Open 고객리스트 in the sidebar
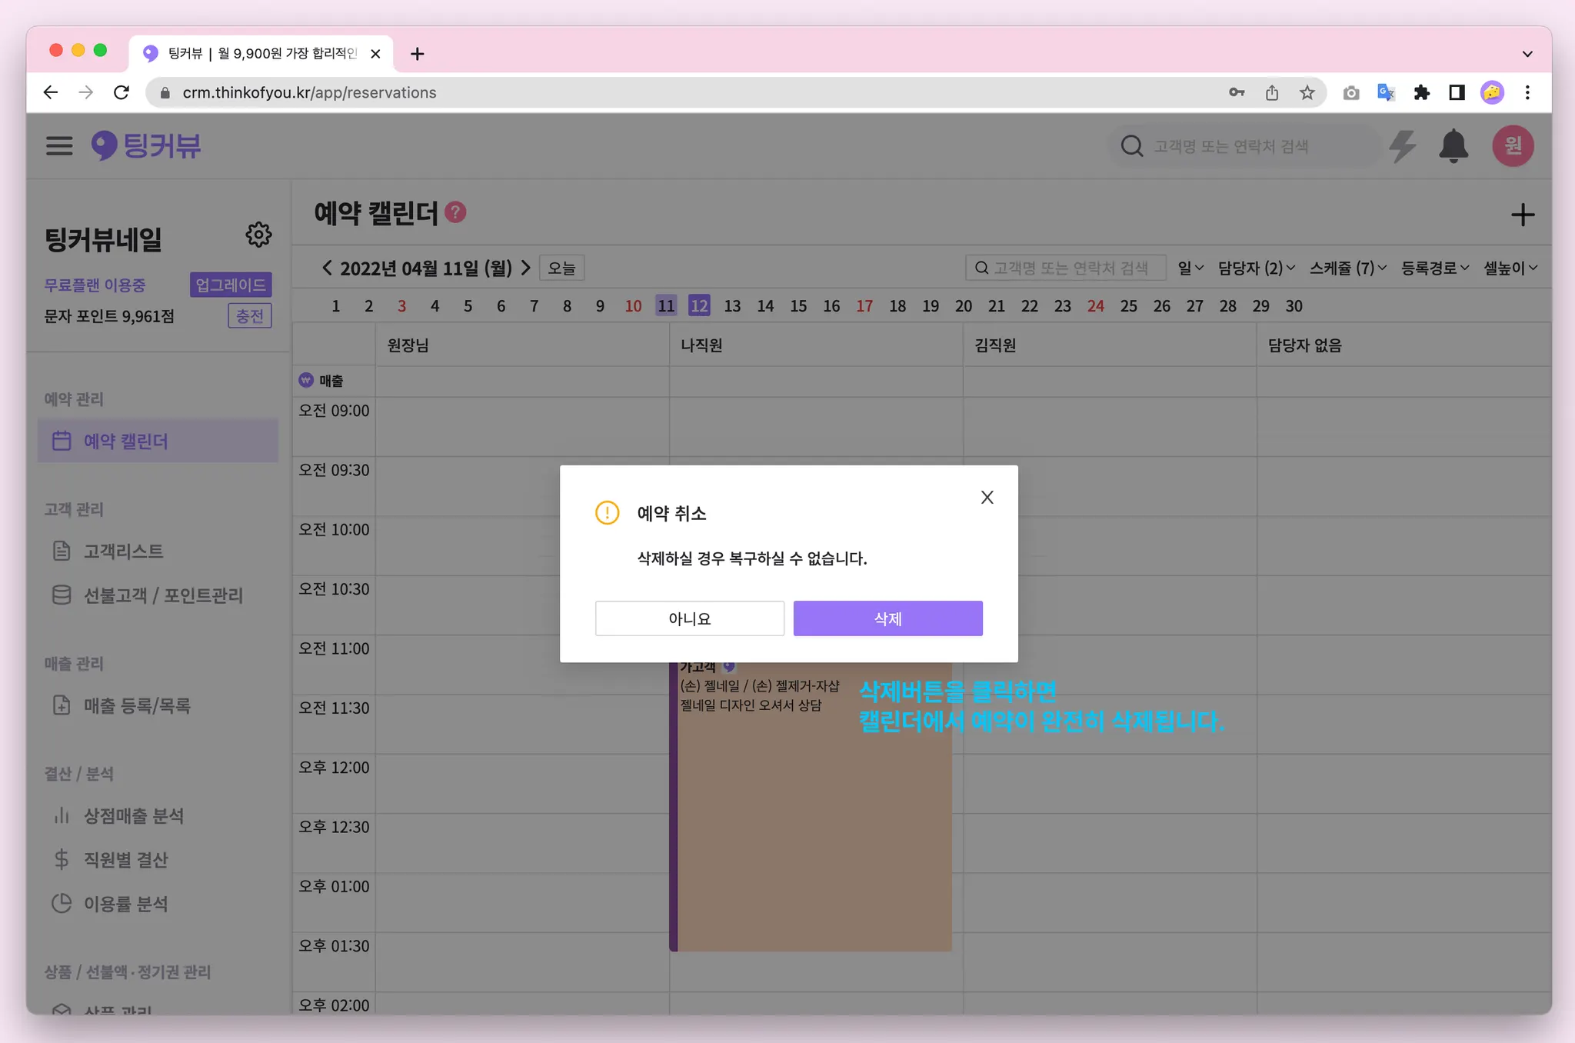This screenshot has width=1575, height=1043. (123, 551)
